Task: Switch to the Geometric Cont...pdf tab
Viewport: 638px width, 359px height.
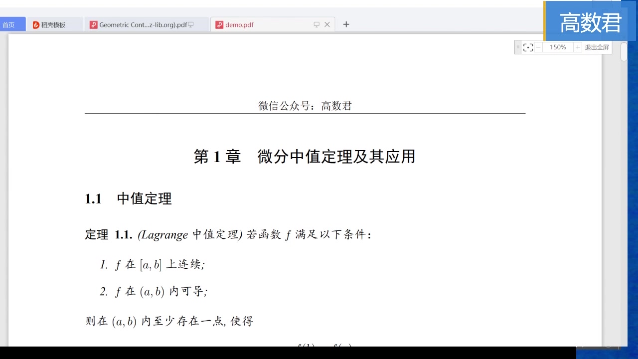Action: pyautogui.click(x=148, y=24)
